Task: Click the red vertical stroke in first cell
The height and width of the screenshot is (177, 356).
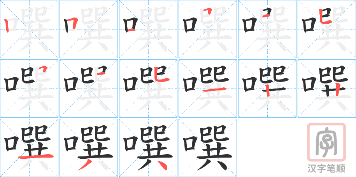Action: (x=7, y=26)
